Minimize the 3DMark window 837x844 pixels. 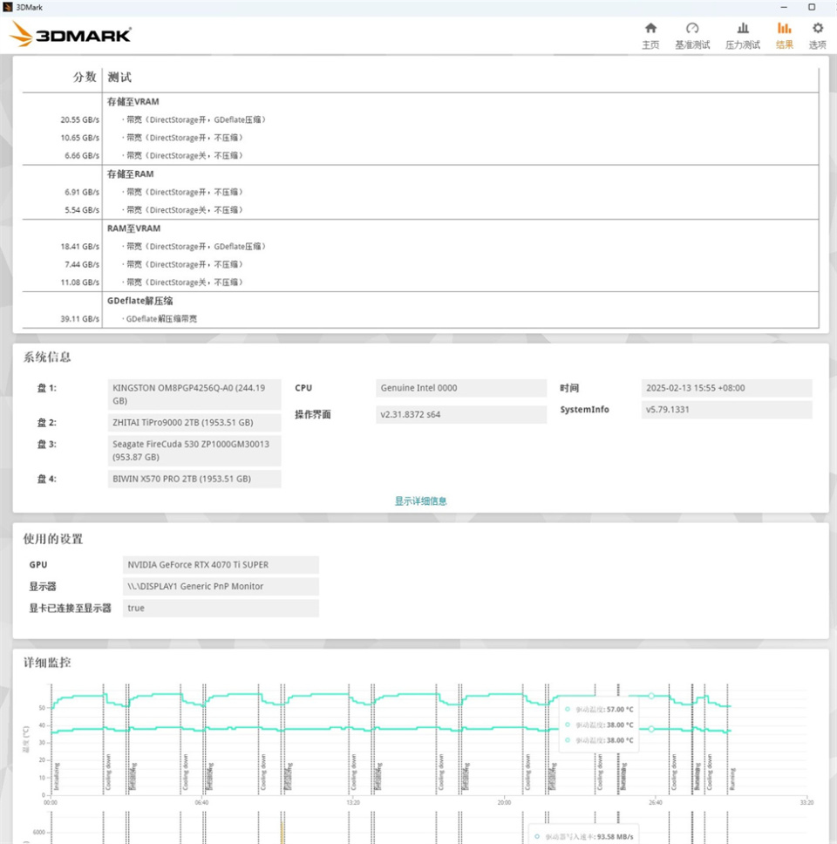point(784,7)
